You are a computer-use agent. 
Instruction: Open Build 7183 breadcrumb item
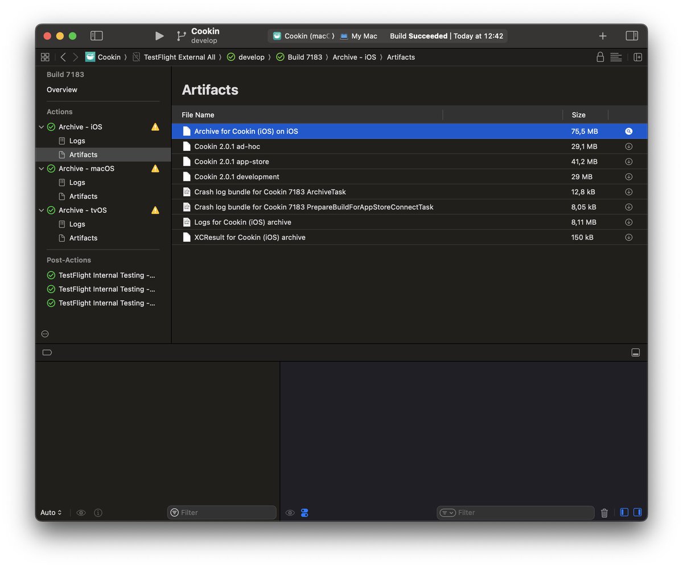click(299, 57)
